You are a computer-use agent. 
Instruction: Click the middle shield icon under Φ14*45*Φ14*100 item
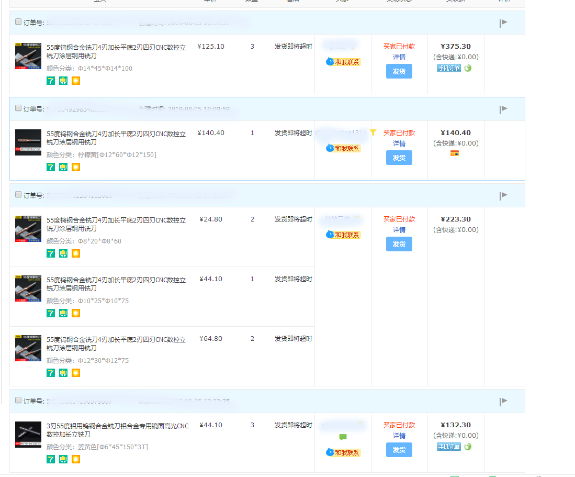pos(63,81)
